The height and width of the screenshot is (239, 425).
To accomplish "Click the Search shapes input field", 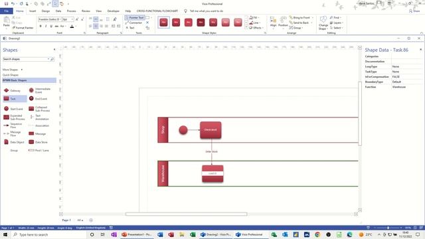I will [x=26, y=59].
